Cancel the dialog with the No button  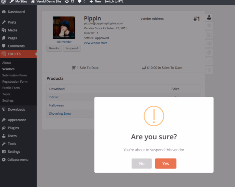click(141, 163)
